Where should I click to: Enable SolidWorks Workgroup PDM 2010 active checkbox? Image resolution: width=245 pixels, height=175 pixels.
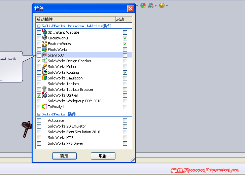39,101
